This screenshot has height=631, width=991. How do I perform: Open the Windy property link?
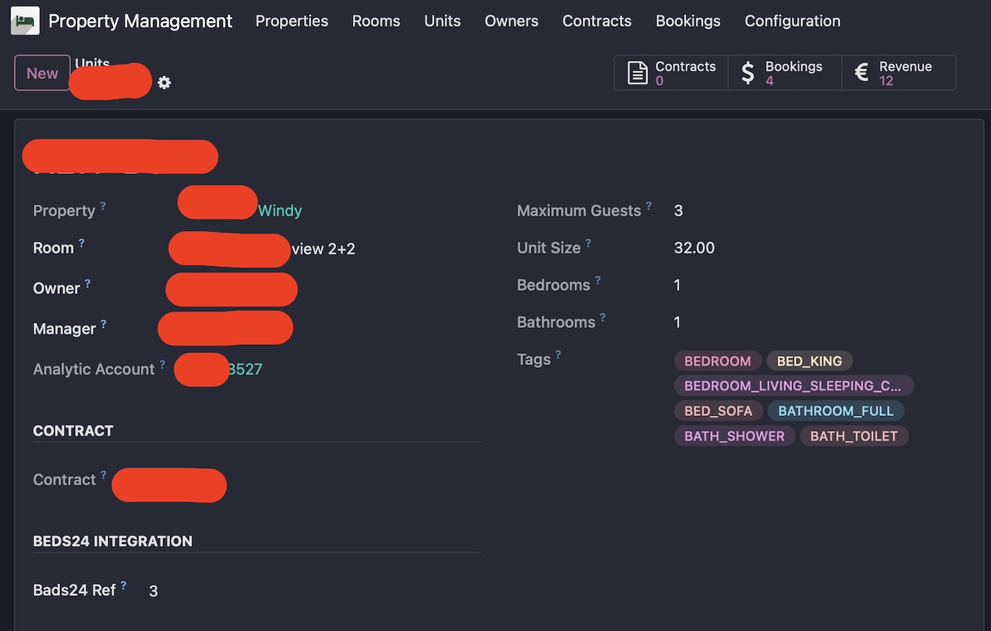(279, 210)
